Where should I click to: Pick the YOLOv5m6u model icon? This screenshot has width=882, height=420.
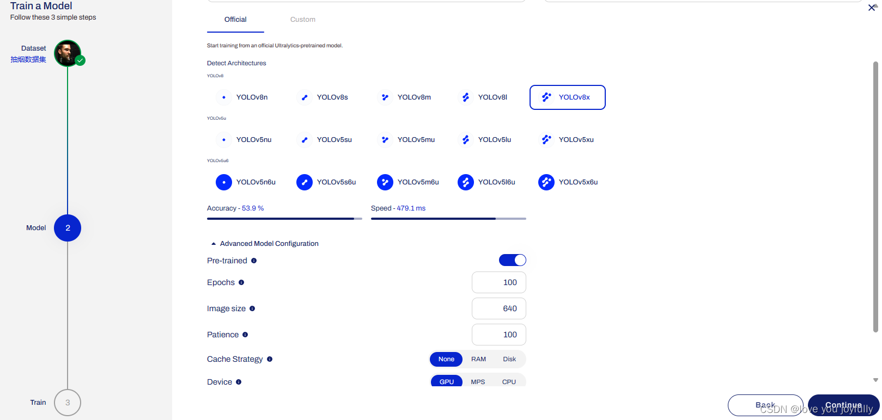click(385, 182)
